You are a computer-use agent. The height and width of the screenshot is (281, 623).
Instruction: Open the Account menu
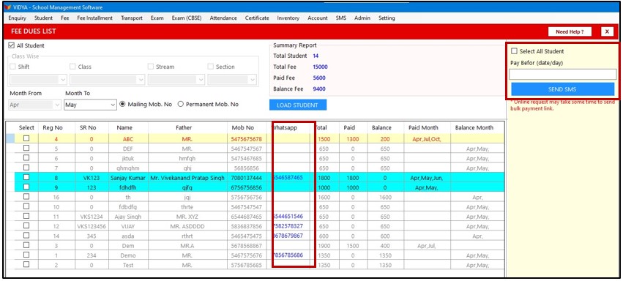click(318, 18)
